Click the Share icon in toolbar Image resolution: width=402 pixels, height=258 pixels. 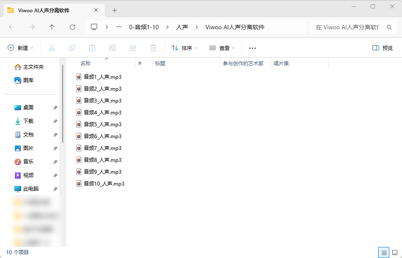pos(133,48)
